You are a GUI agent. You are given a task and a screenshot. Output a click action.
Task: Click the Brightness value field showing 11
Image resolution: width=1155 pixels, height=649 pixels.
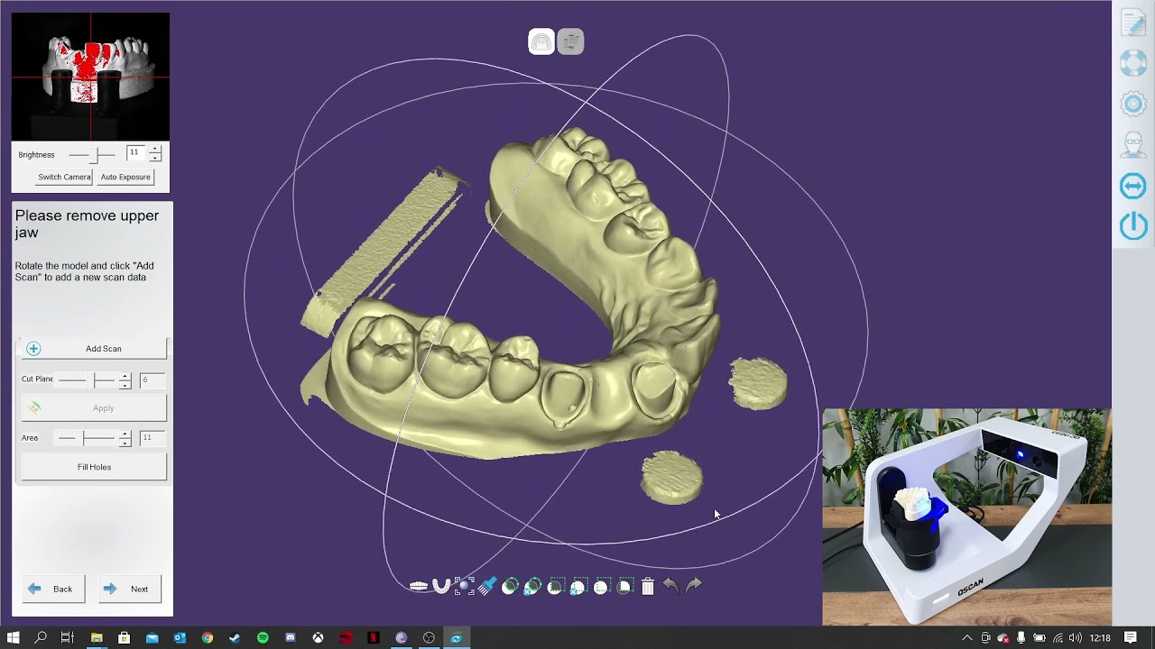click(x=137, y=153)
